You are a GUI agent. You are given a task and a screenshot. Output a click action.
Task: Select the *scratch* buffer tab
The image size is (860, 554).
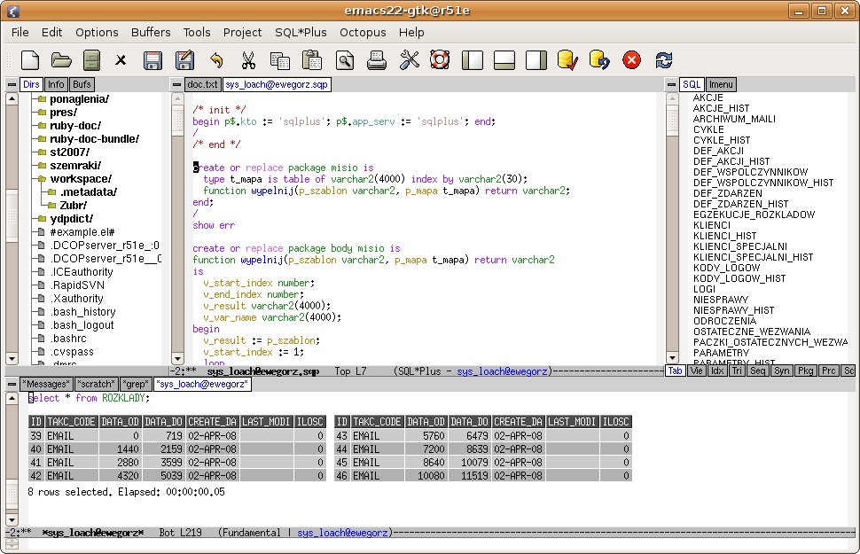coord(96,384)
